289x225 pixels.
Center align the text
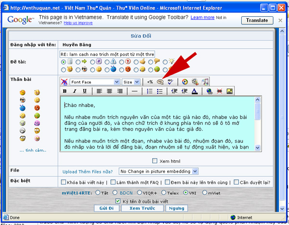pos(110,91)
